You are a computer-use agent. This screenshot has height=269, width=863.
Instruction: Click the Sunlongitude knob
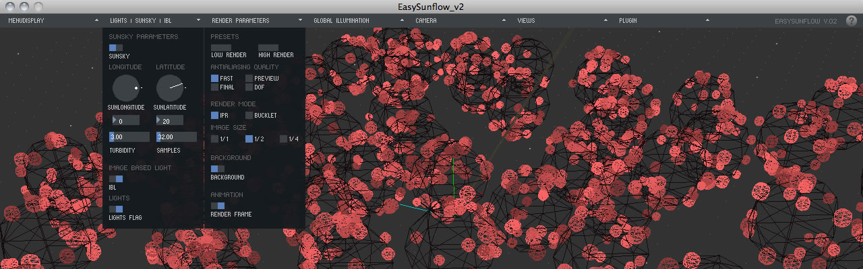pyautogui.click(x=125, y=88)
